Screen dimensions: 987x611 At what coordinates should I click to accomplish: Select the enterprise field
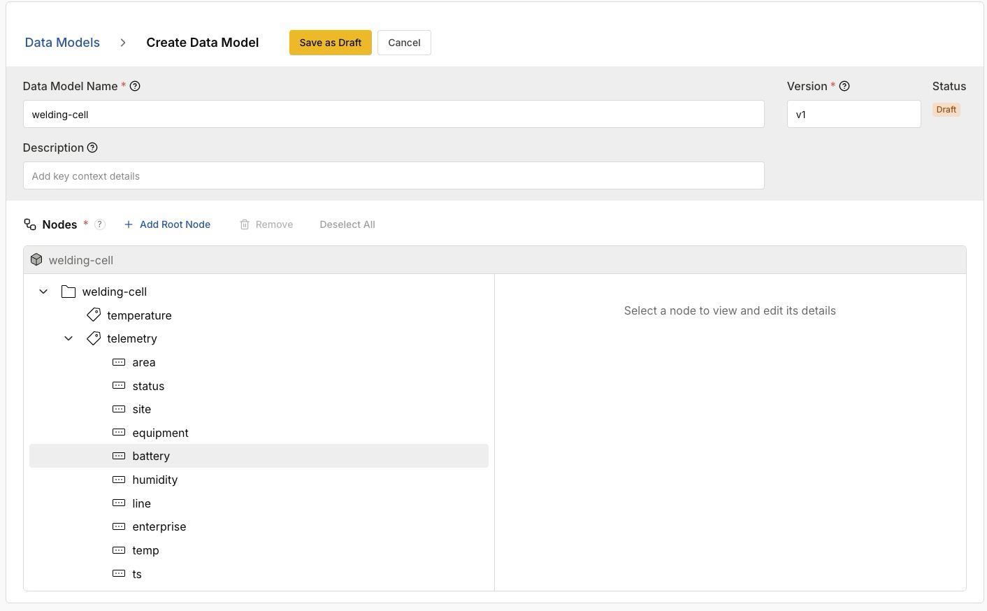coord(159,526)
